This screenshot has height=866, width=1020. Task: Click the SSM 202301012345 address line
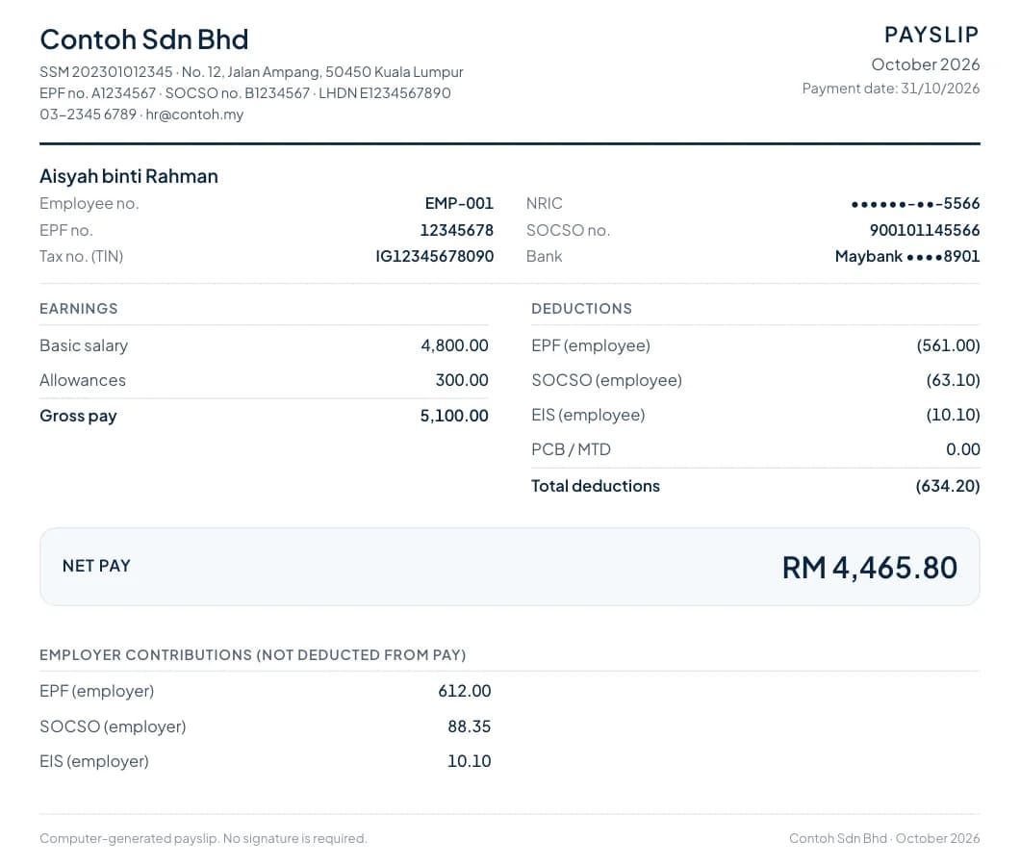[251, 71]
